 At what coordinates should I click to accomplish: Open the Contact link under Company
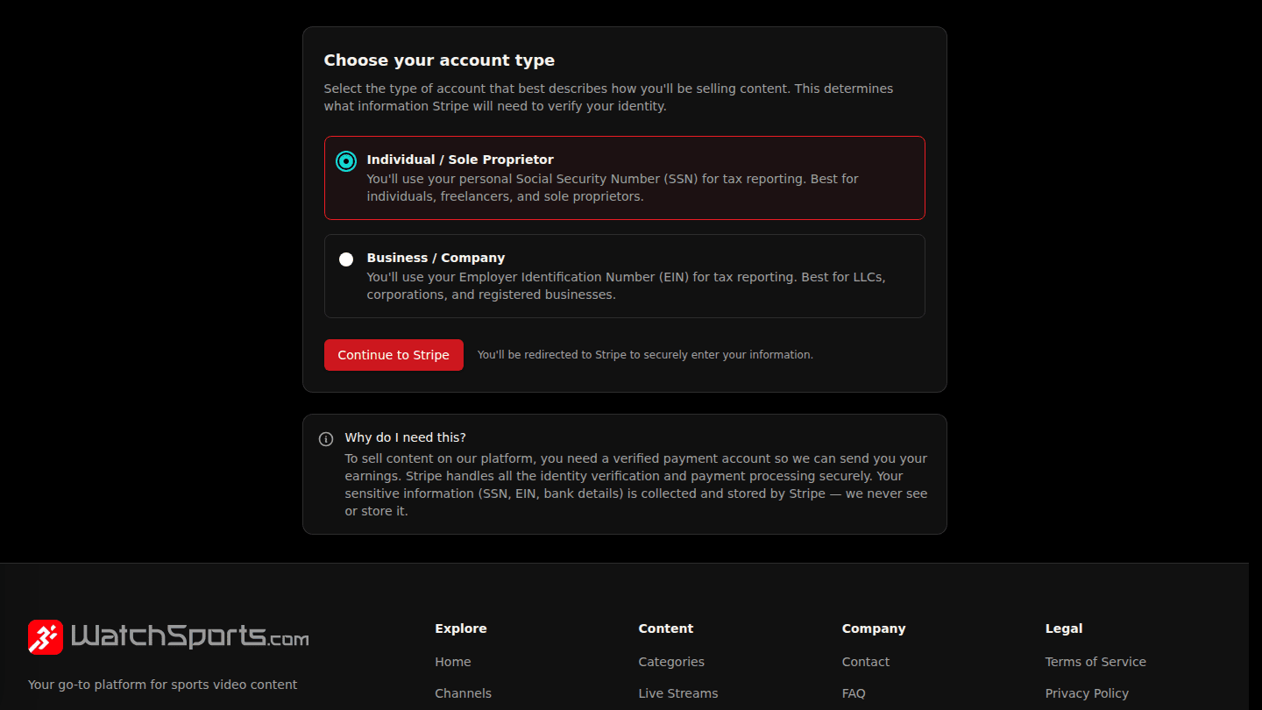(866, 662)
